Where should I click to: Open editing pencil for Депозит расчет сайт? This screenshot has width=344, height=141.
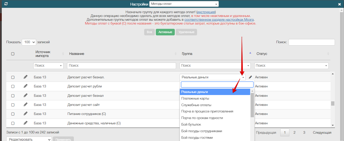(25, 104)
